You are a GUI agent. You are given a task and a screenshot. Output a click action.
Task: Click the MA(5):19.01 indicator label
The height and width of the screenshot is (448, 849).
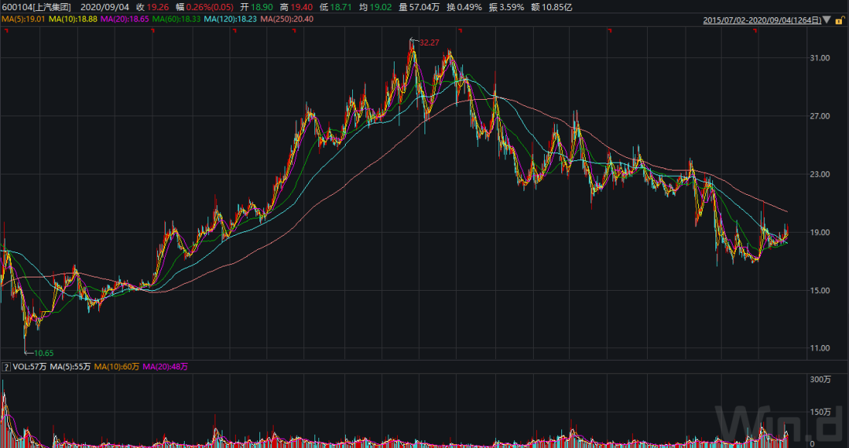click(x=22, y=19)
